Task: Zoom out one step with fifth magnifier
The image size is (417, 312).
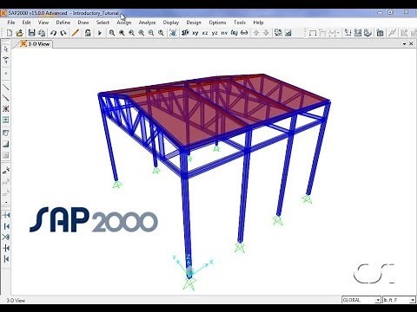Action: point(151,33)
